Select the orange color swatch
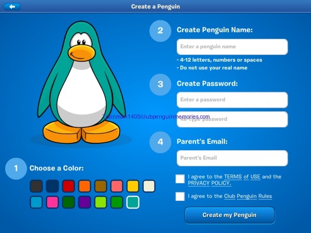The height and width of the screenshot is (233, 311). pyautogui.click(x=84, y=186)
